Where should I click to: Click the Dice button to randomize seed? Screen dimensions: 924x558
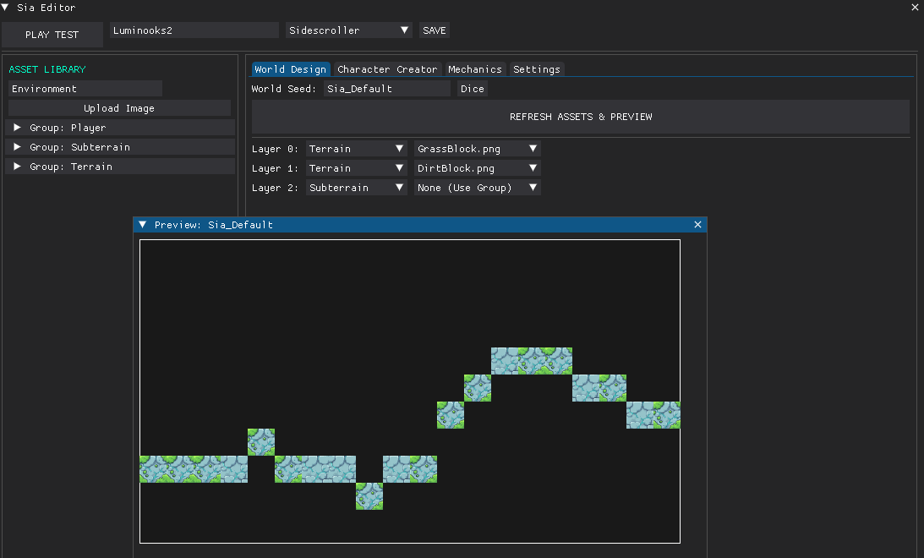[x=472, y=89]
